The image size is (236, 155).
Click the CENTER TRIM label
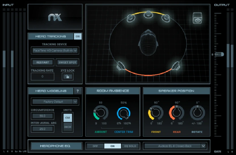[x=124, y=132]
